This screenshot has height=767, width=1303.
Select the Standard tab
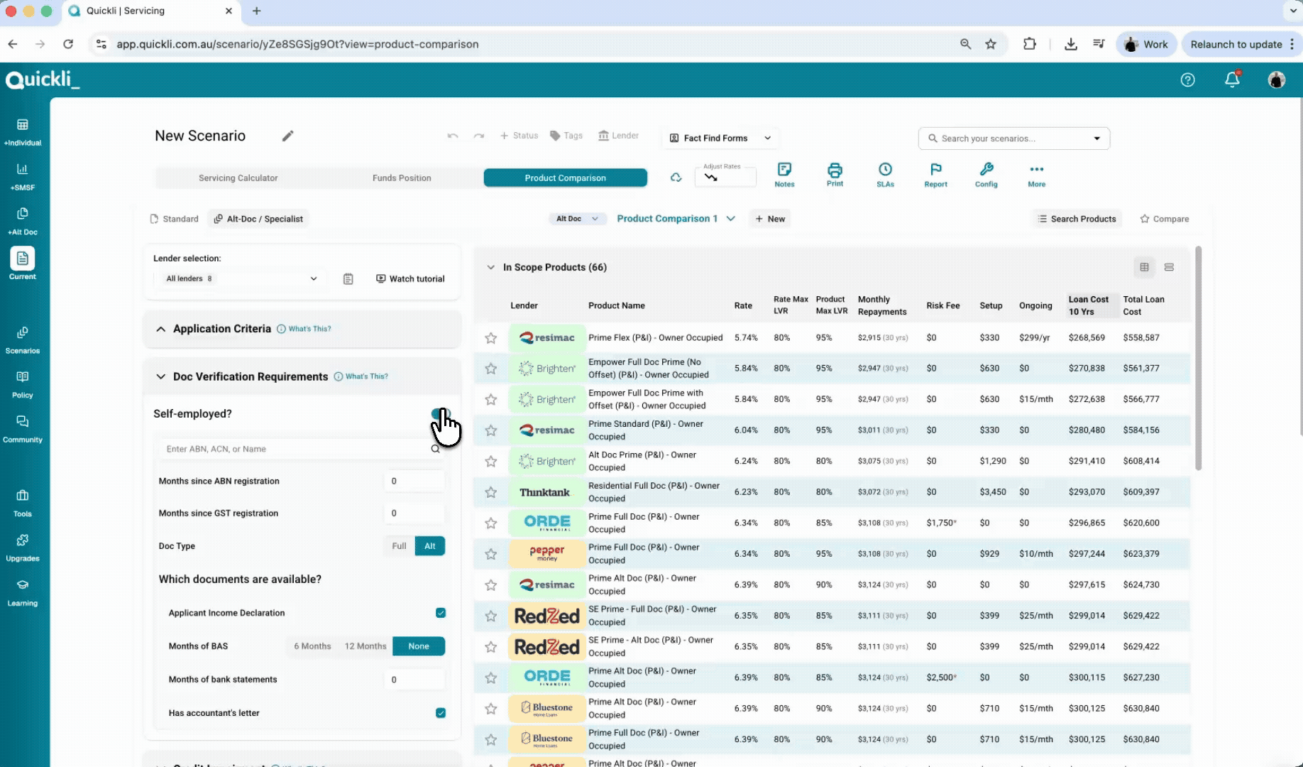pyautogui.click(x=174, y=219)
